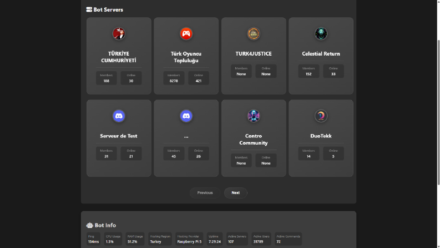Click the DuoTekk server title
Screen dimensions: 440x248
click(321, 136)
